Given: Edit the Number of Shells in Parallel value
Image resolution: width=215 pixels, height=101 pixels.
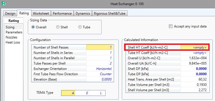Looking at the screenshot, I should pos(99,58).
